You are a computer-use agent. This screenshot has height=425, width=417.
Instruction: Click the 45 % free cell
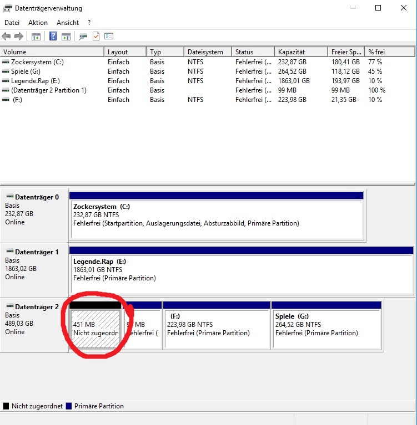[375, 71]
